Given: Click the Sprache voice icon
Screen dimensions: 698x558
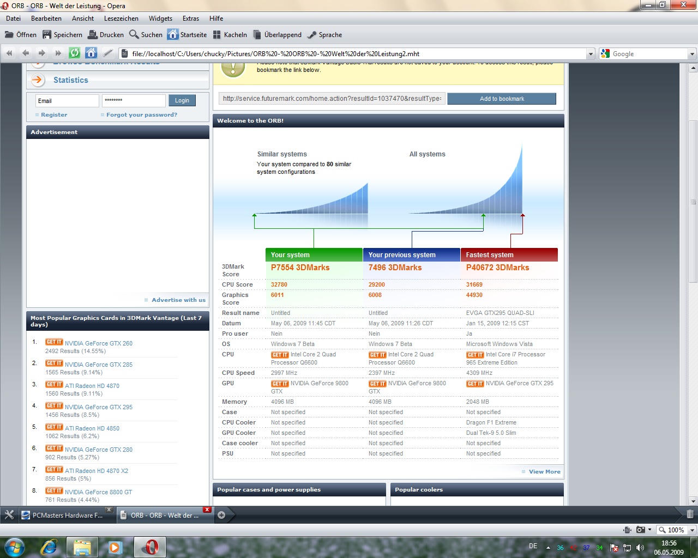Looking at the screenshot, I should point(312,35).
